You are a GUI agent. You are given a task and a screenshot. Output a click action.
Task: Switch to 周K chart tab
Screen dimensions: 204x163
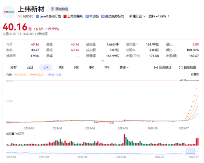pos(61,67)
